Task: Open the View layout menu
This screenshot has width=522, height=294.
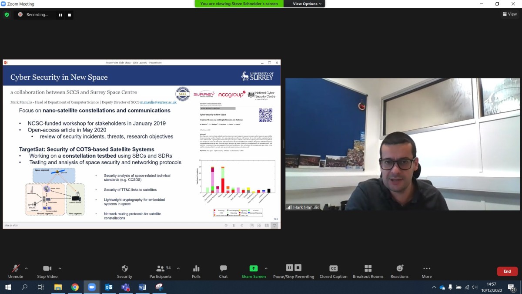Action: click(x=509, y=14)
